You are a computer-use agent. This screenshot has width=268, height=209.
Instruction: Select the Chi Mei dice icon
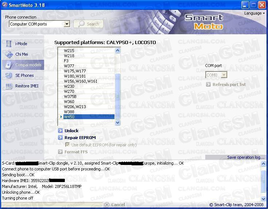point(8,54)
